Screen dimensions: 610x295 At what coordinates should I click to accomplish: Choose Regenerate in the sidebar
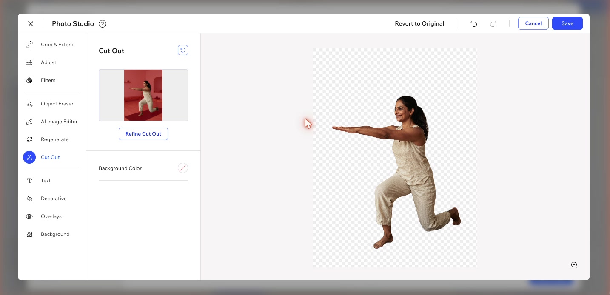[x=54, y=139]
